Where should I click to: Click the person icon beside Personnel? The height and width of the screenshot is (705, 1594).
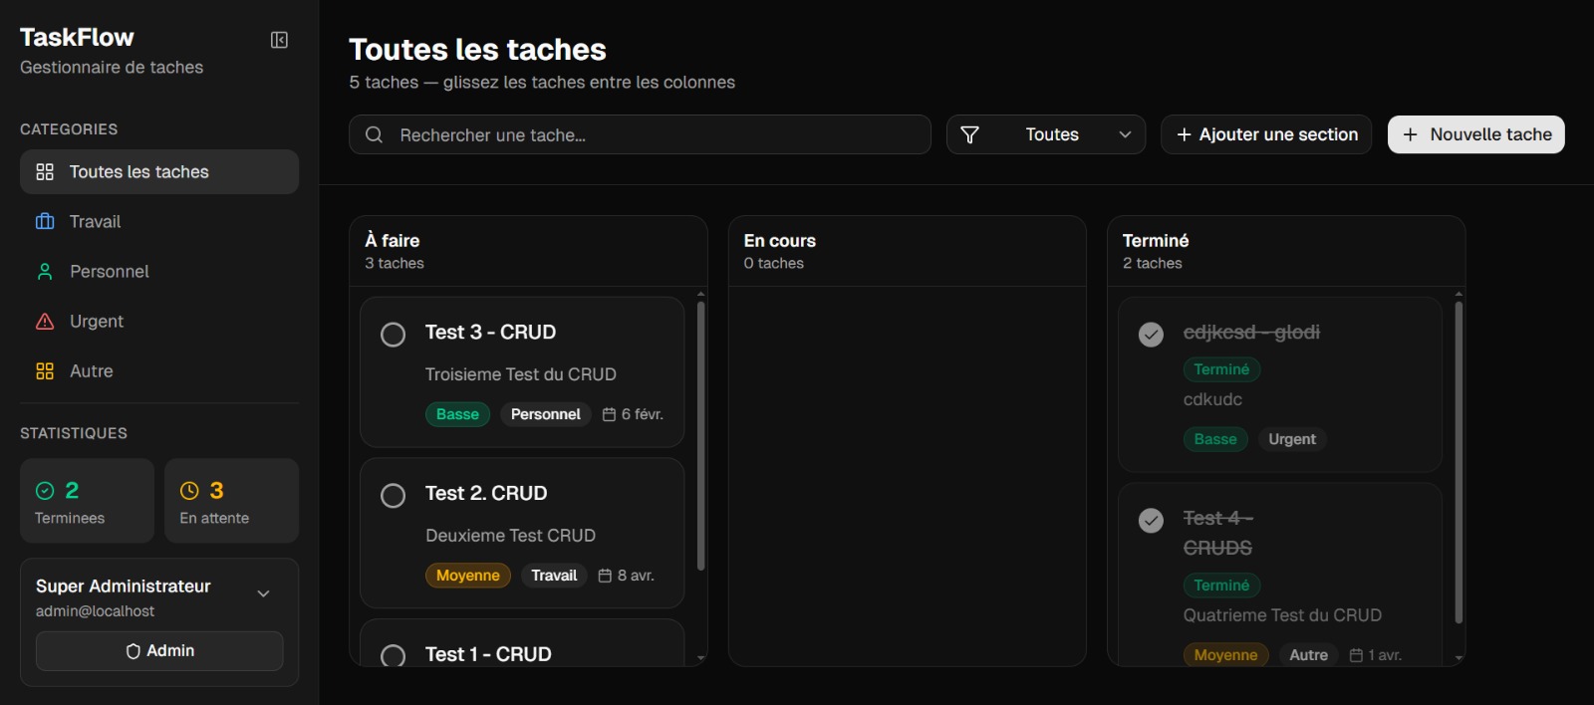45,271
